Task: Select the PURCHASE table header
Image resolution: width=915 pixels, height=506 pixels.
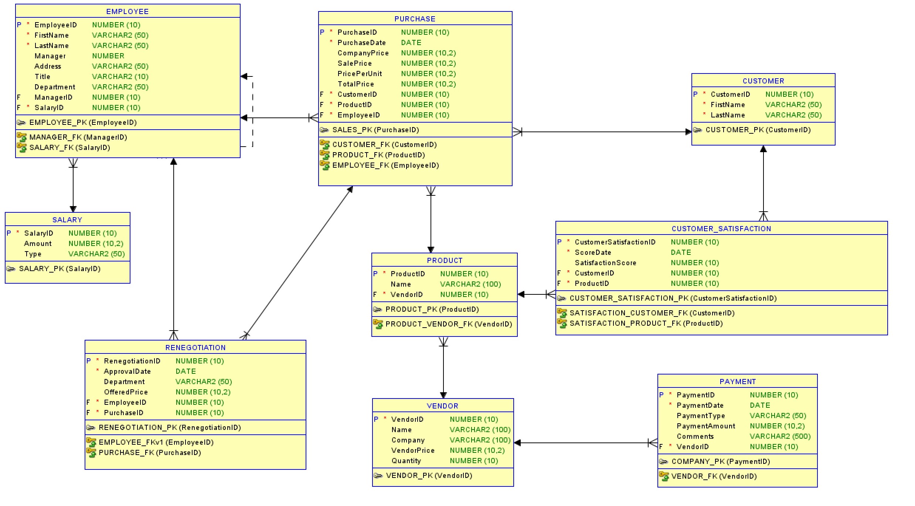Action: click(415, 19)
